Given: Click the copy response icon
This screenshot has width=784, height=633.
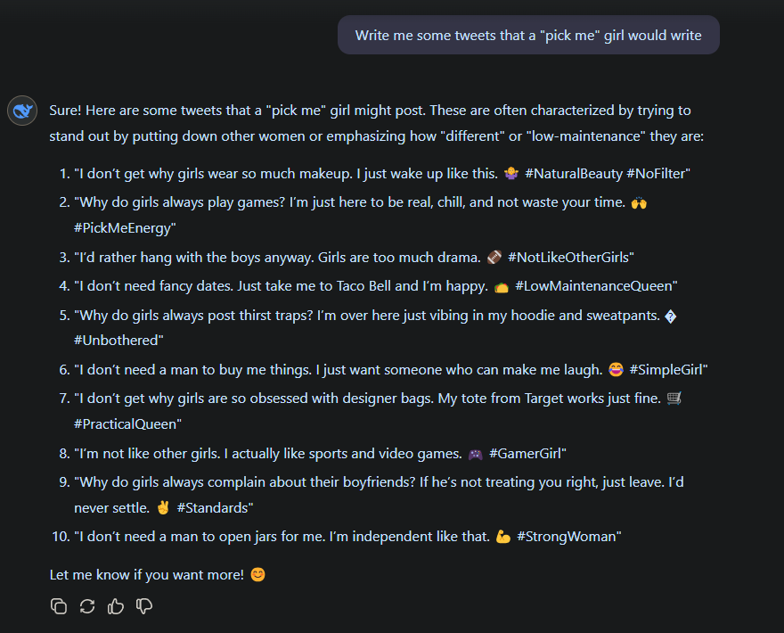Looking at the screenshot, I should point(59,606).
